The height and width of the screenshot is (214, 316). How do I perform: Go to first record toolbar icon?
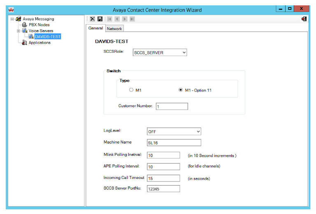pos(109,19)
